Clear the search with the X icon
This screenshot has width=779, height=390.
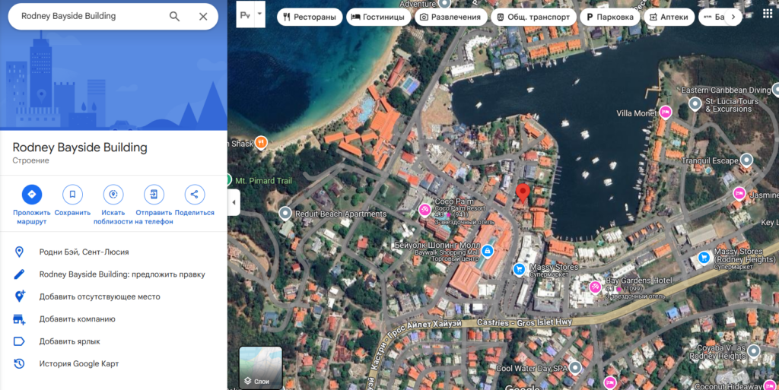tap(203, 16)
